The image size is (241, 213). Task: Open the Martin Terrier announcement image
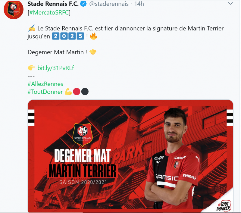pyautogui.click(x=130, y=156)
